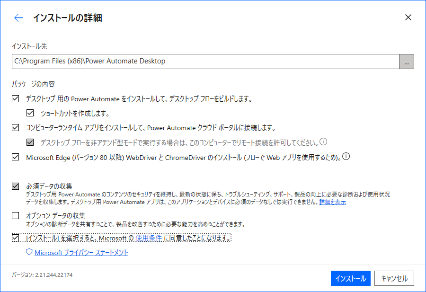Open Microsoft プライバシー ステートメント link
The image size is (426, 292).
[x=81, y=253]
